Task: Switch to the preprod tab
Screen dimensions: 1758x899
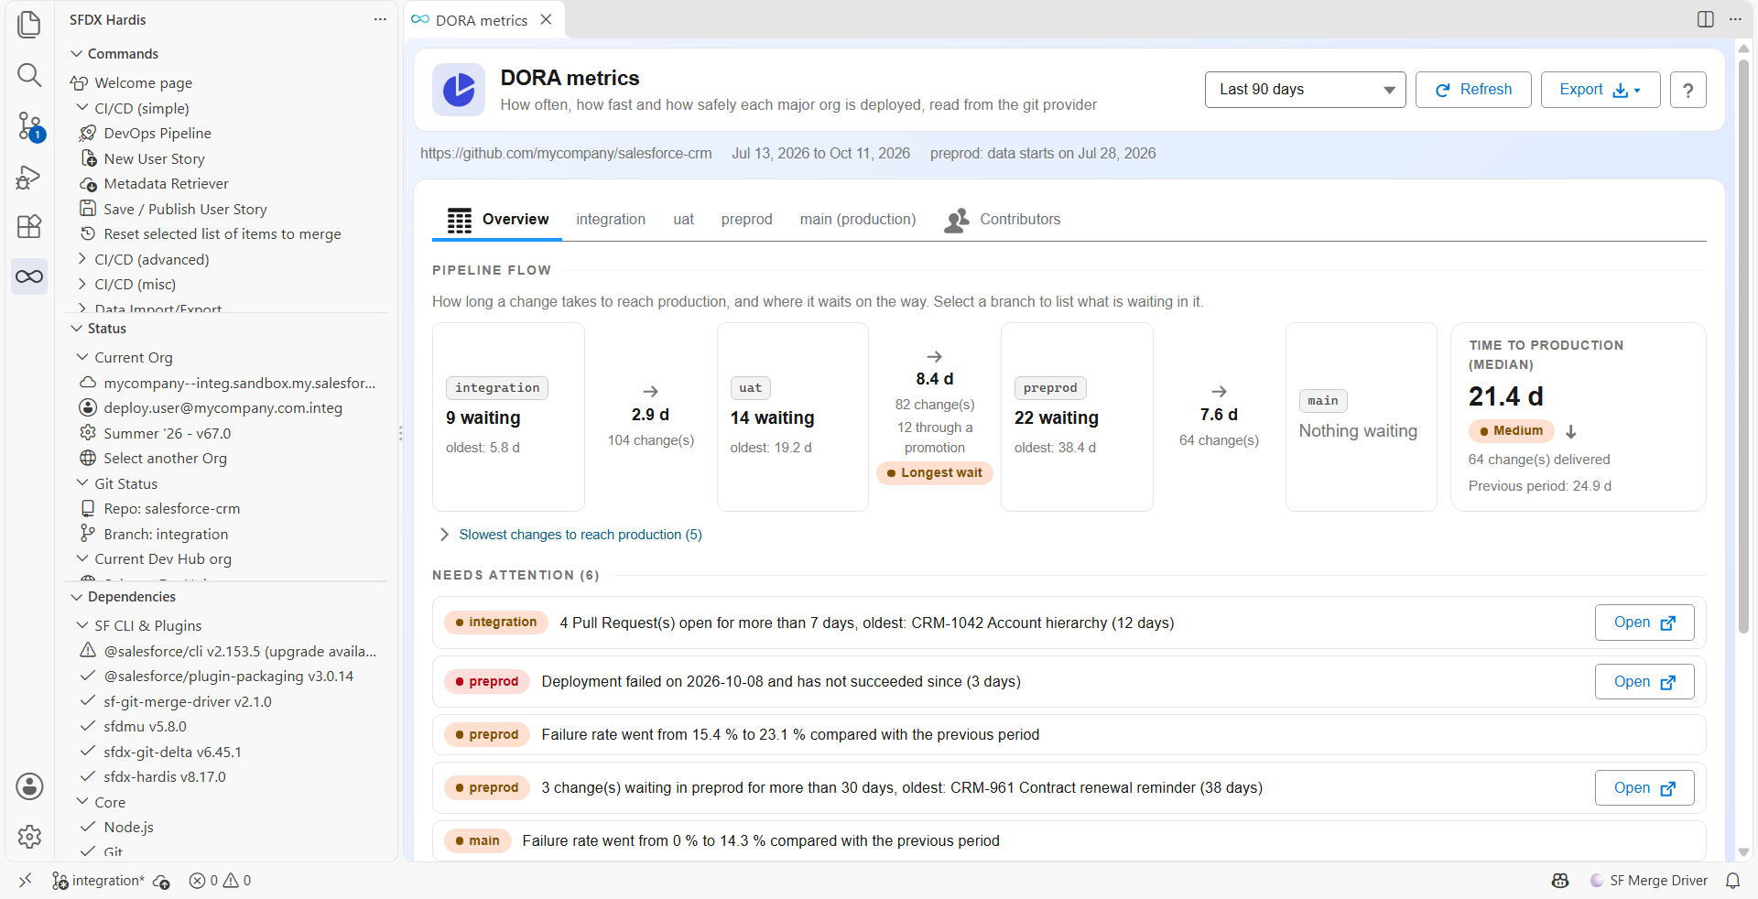Action: pyautogui.click(x=746, y=220)
